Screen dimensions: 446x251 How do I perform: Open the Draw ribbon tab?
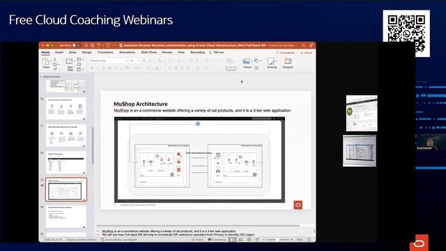(x=72, y=52)
